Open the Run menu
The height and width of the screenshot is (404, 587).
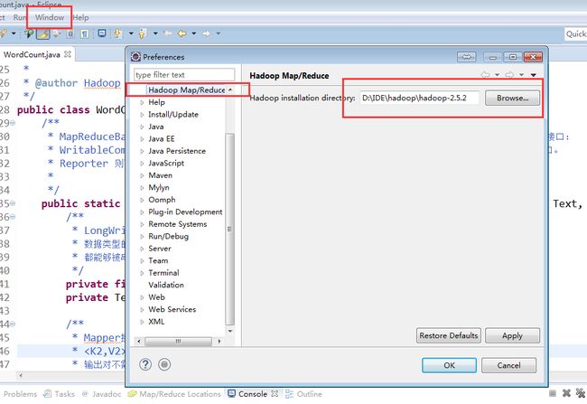point(20,17)
